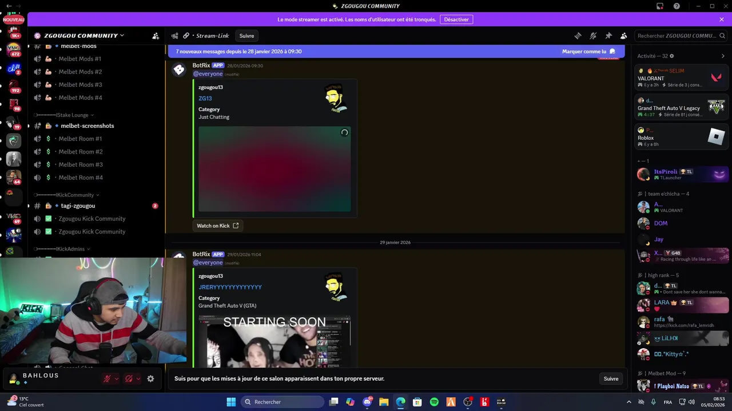This screenshot has height=411, width=732.
Task: Click the invite people icon beside server name
Action: point(156,35)
